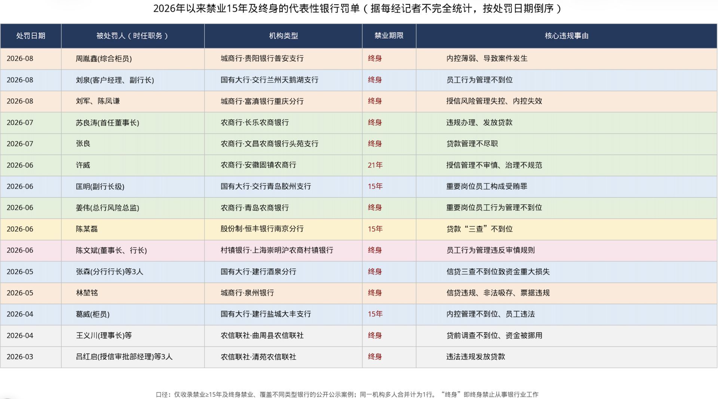Screen dimensions: 718x399
Task: Click the violation 内控薄弱、导致案件发生
Action: click(487, 58)
